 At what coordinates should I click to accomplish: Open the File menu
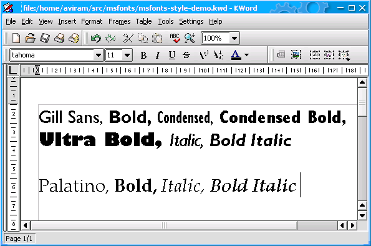(11, 21)
